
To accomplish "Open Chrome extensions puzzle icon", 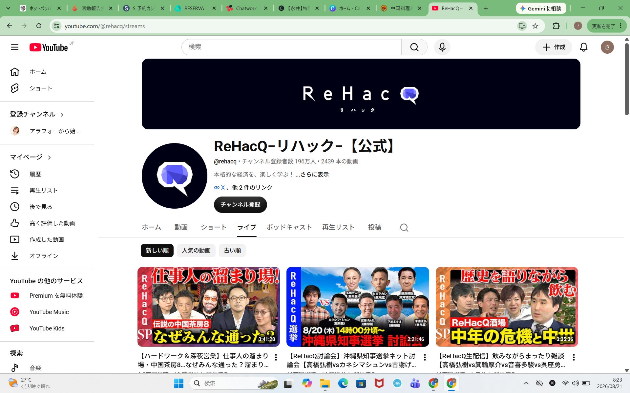I will (556, 26).
